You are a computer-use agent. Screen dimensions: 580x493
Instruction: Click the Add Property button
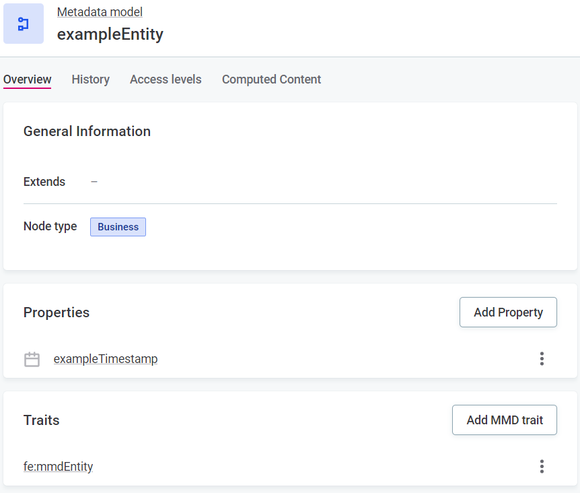(x=508, y=312)
